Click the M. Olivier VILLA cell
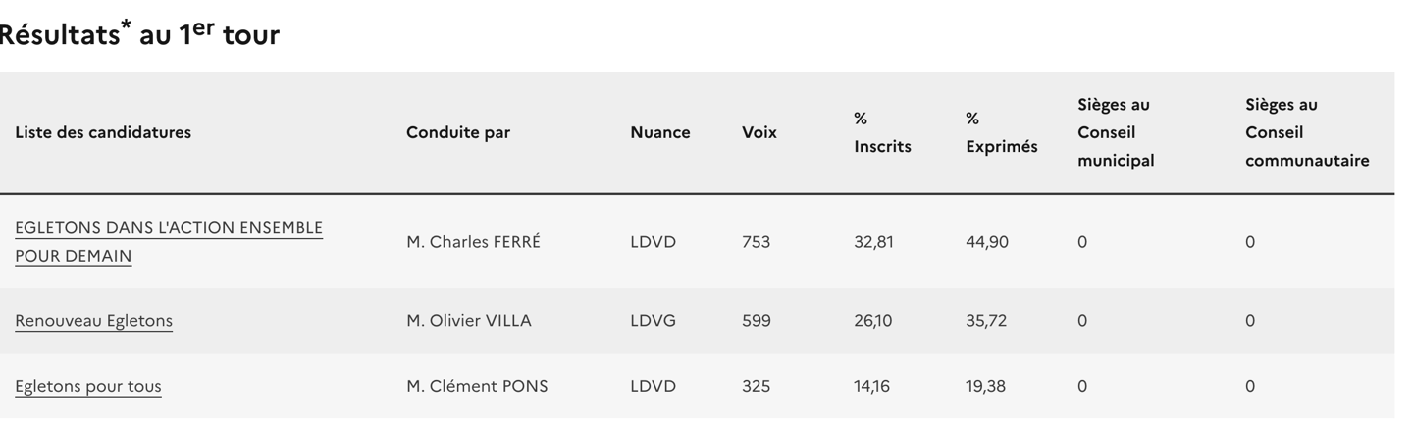1413x433 pixels. pos(468,321)
